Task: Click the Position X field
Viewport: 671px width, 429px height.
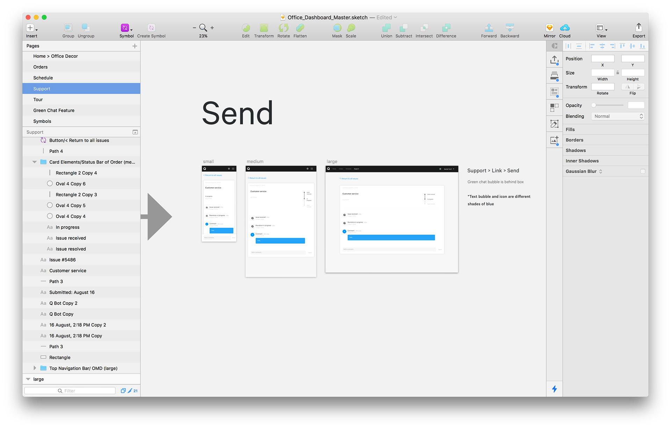Action: [603, 58]
